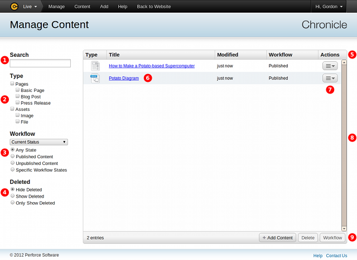Open the Manage menu in toolbar
This screenshot has height=260, width=357.
56,7
